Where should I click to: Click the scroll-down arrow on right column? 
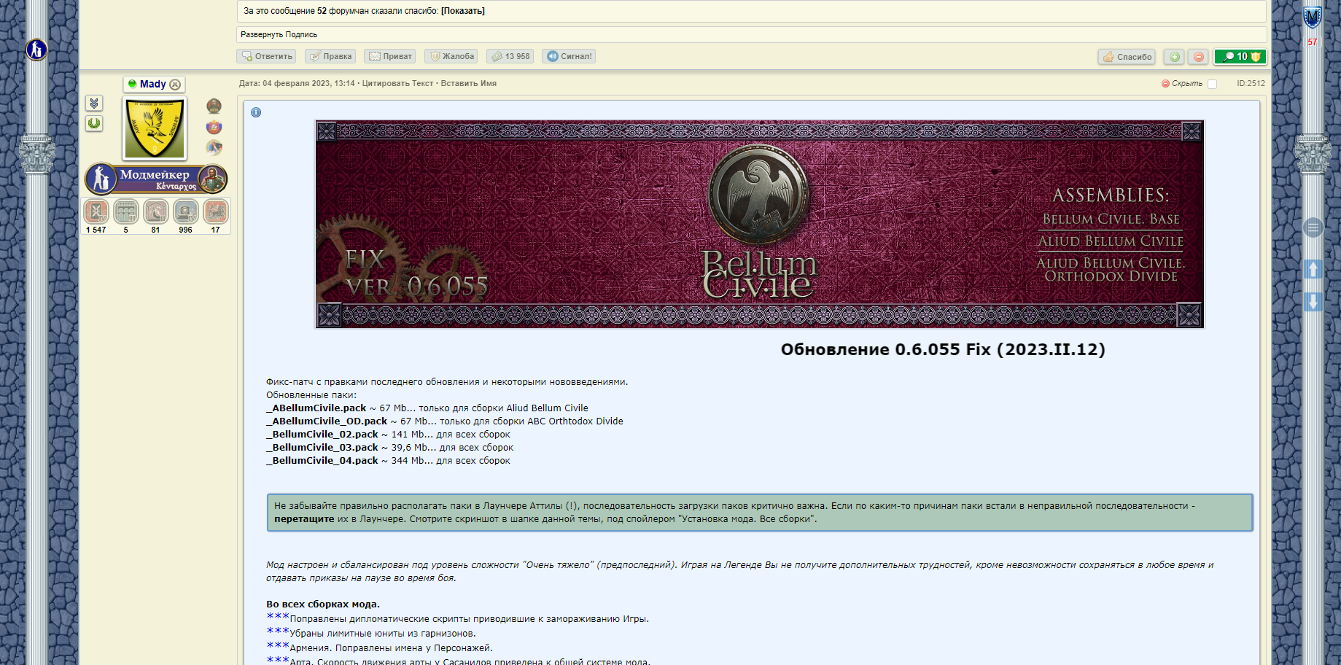pyautogui.click(x=1313, y=302)
